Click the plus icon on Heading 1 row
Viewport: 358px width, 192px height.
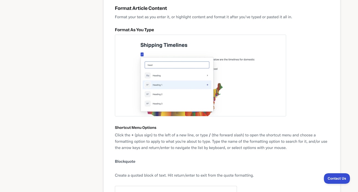coord(208,85)
